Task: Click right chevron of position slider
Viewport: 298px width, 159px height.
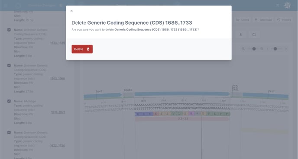Action: click(286, 49)
